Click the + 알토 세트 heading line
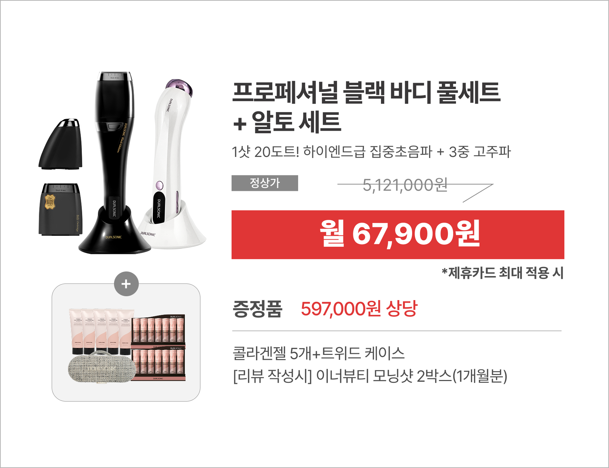 pyautogui.click(x=287, y=122)
